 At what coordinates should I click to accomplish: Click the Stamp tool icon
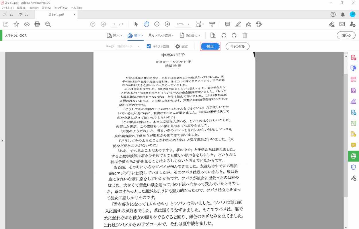pyautogui.click(x=259, y=24)
